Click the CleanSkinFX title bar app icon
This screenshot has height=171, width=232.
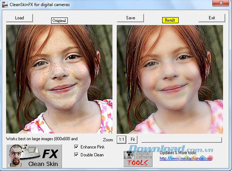click(4, 5)
